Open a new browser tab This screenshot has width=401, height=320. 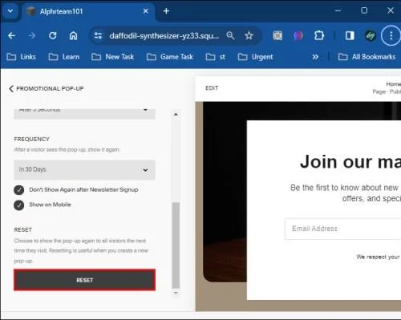click(x=166, y=11)
